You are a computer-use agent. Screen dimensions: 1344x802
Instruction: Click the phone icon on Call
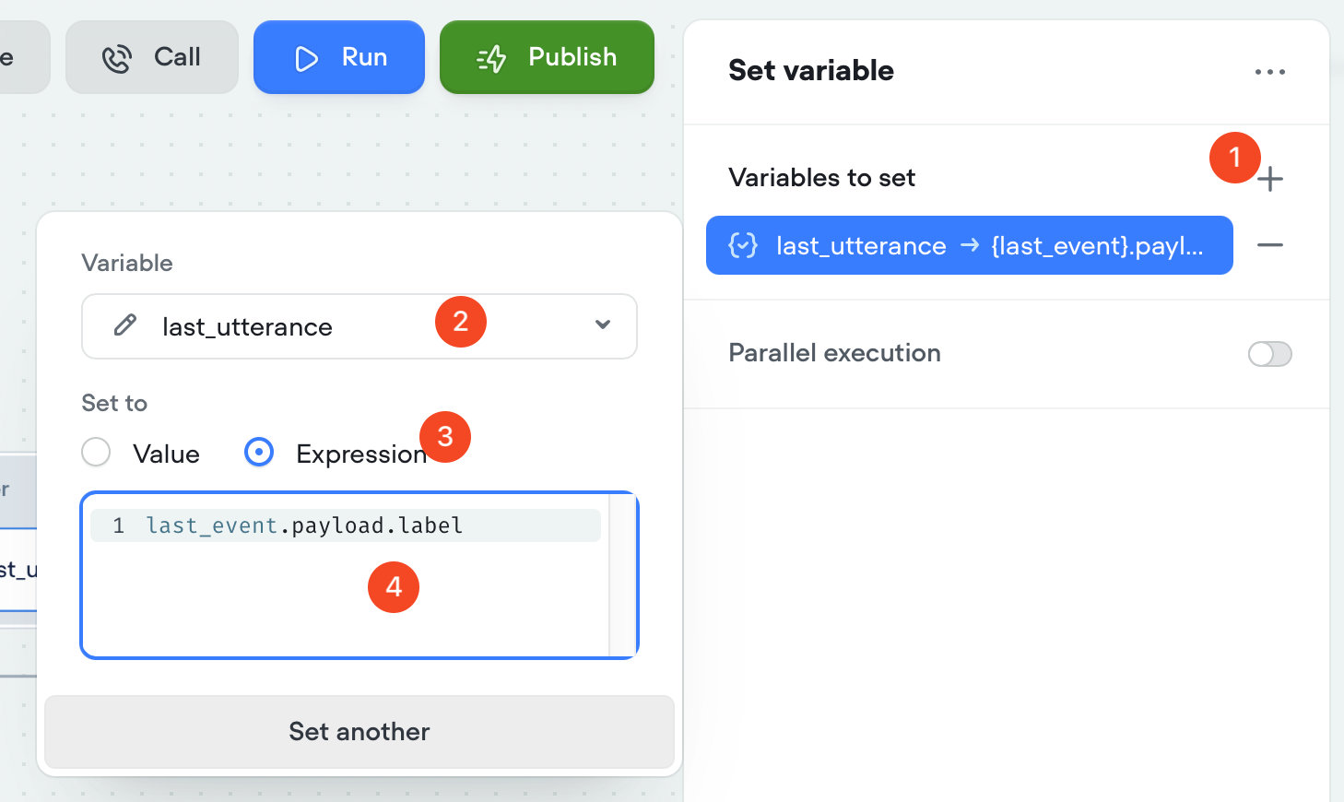pos(117,59)
